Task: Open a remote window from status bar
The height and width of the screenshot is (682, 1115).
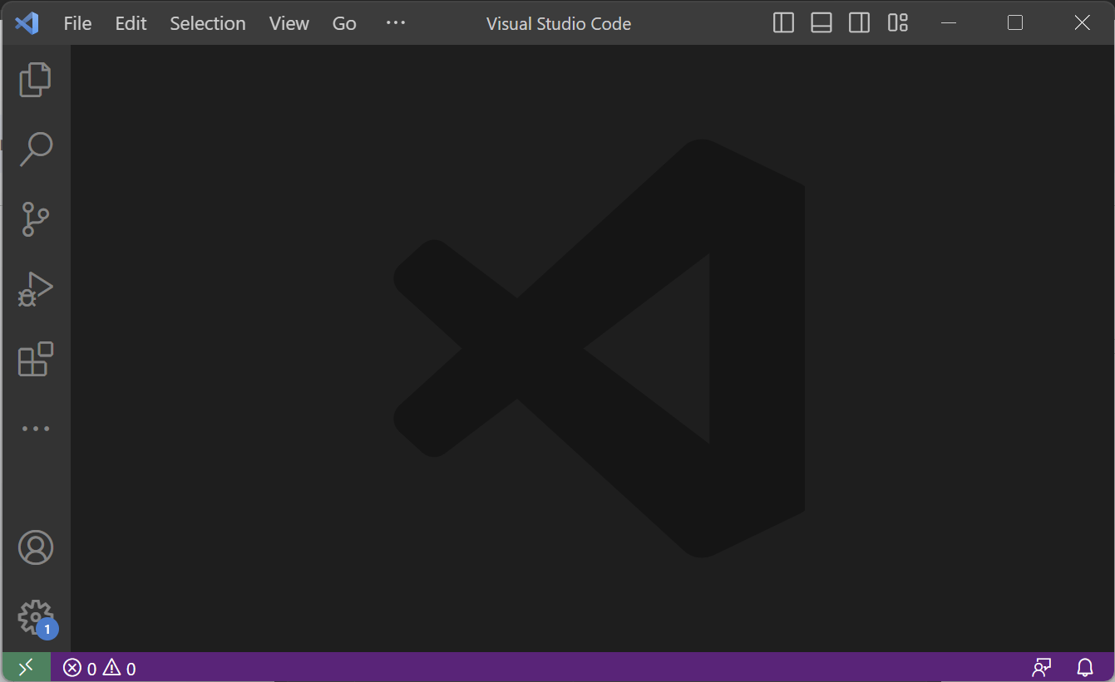Action: click(26, 667)
